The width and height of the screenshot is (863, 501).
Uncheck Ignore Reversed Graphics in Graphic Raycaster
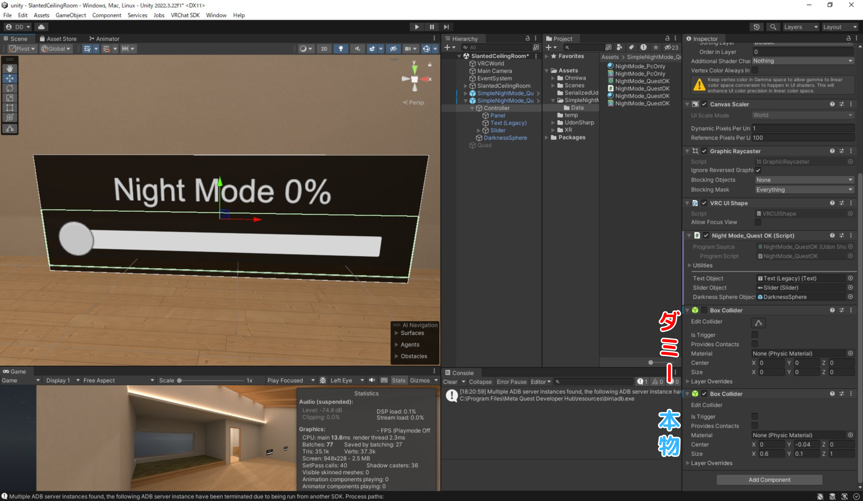coord(758,170)
